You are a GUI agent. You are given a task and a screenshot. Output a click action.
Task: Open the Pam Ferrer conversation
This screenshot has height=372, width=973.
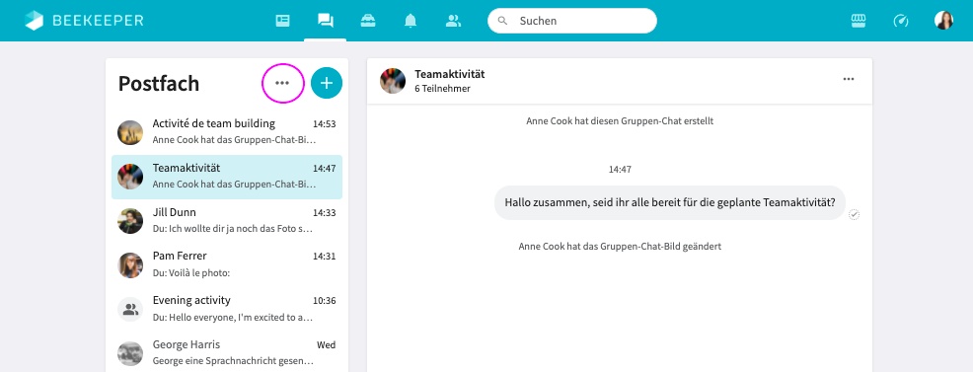pos(227,264)
